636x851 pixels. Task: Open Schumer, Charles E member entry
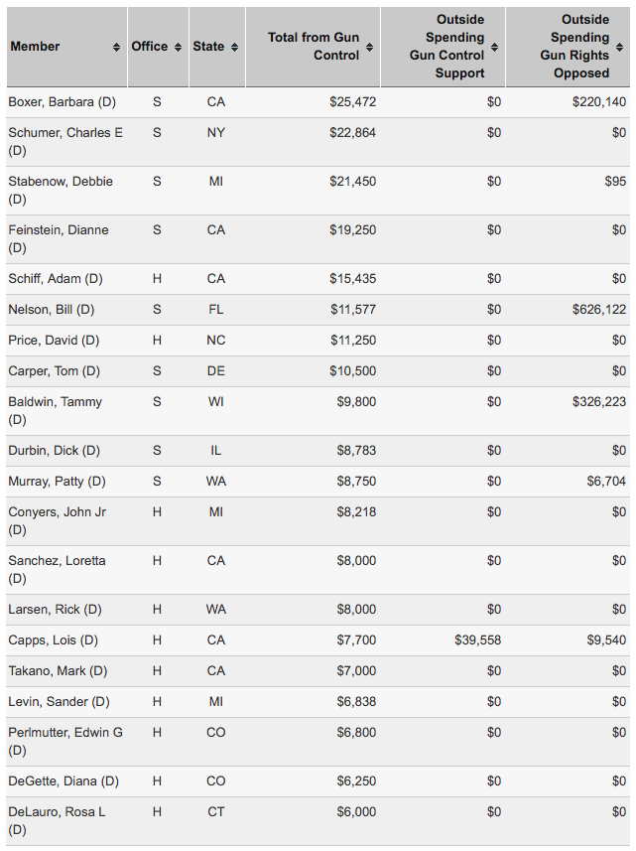(x=65, y=132)
